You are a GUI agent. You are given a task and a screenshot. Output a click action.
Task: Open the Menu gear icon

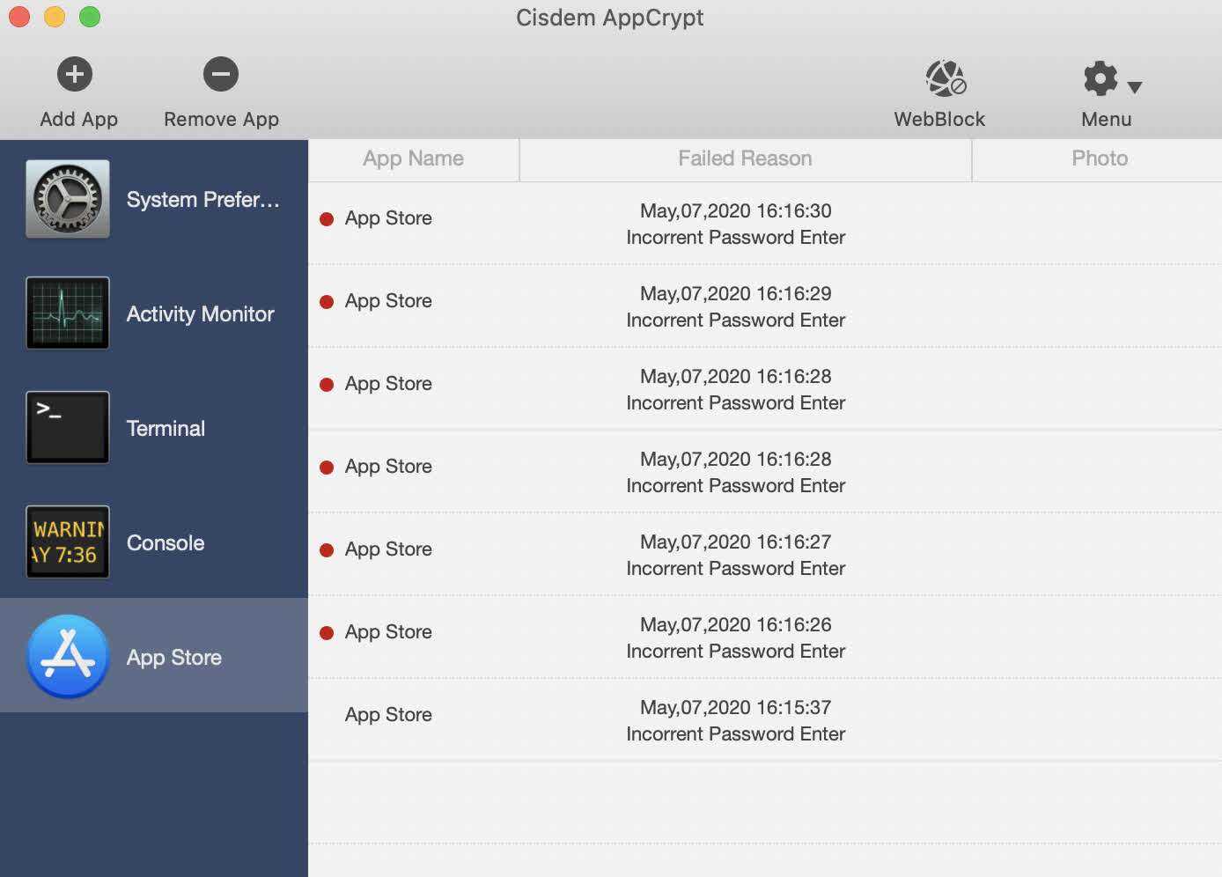pyautogui.click(x=1101, y=78)
